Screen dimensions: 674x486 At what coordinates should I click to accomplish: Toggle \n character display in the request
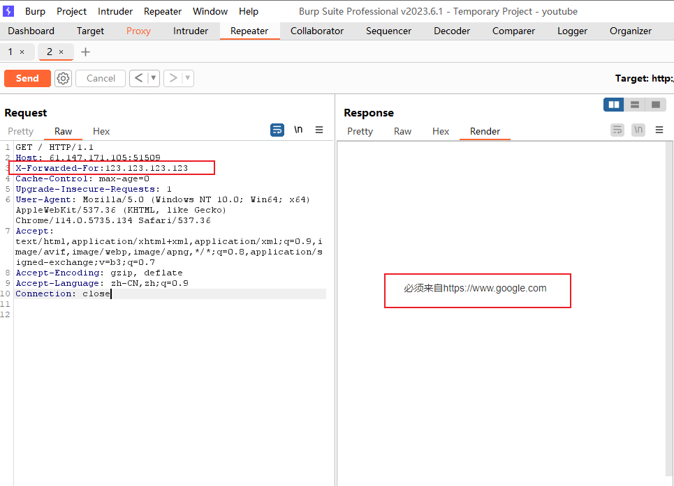[298, 130]
